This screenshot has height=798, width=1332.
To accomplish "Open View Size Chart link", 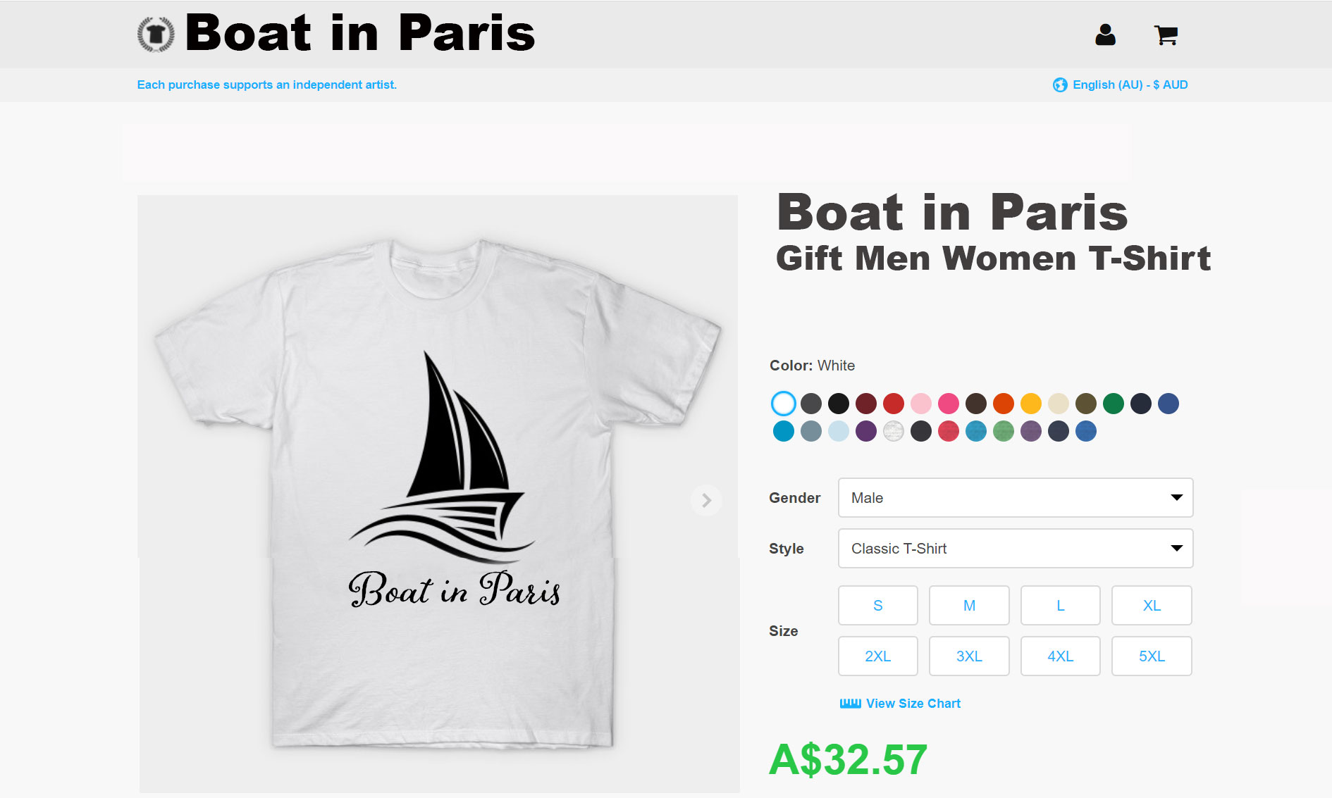I will click(913, 704).
